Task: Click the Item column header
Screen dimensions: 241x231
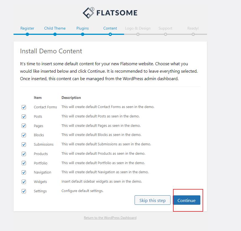Action: click(x=38, y=98)
